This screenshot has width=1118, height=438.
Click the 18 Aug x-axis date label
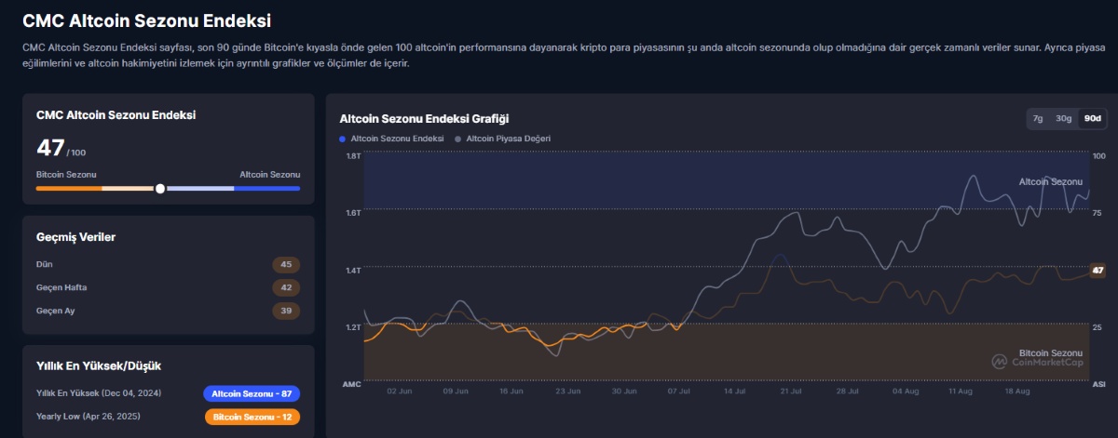point(1016,392)
